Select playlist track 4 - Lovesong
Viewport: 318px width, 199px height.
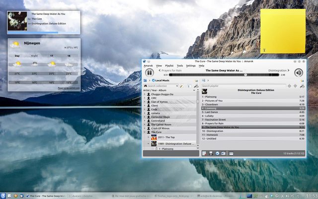(253, 108)
